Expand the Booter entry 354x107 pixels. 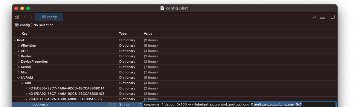tap(19, 56)
